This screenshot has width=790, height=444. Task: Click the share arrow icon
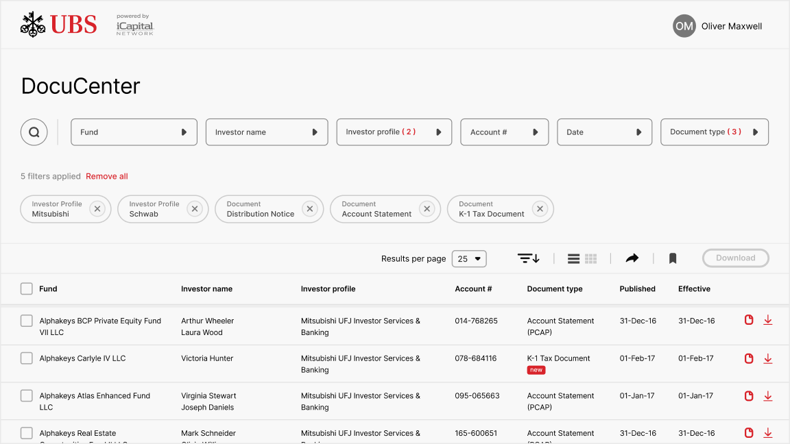pos(632,258)
